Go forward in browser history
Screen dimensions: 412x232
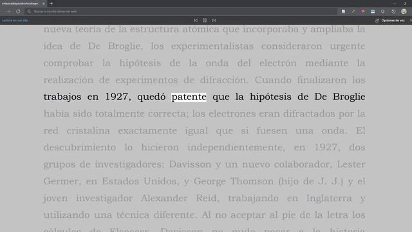pos(8,12)
